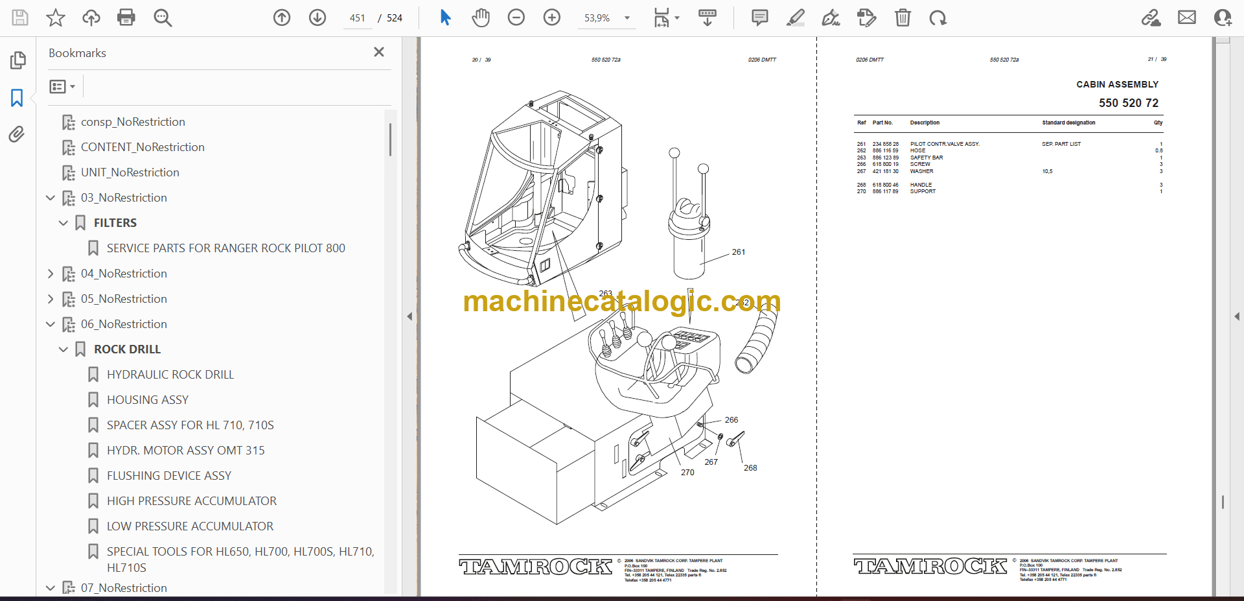This screenshot has width=1244, height=601.
Task: Open HIGH PRESSURE ACCUMULATOR bookmark
Action: (x=192, y=501)
